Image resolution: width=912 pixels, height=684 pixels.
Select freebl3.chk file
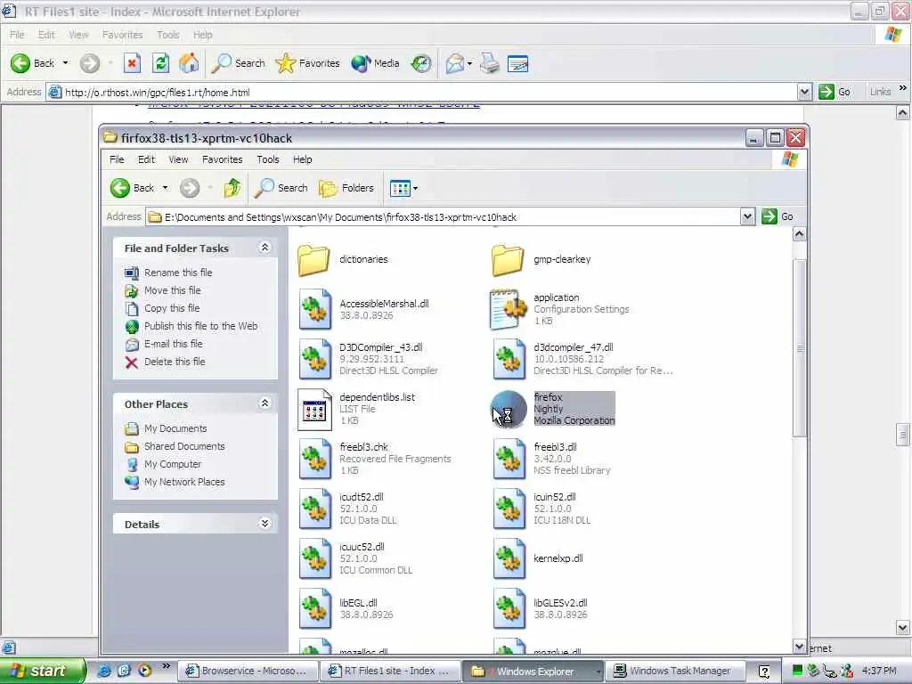pyautogui.click(x=375, y=459)
